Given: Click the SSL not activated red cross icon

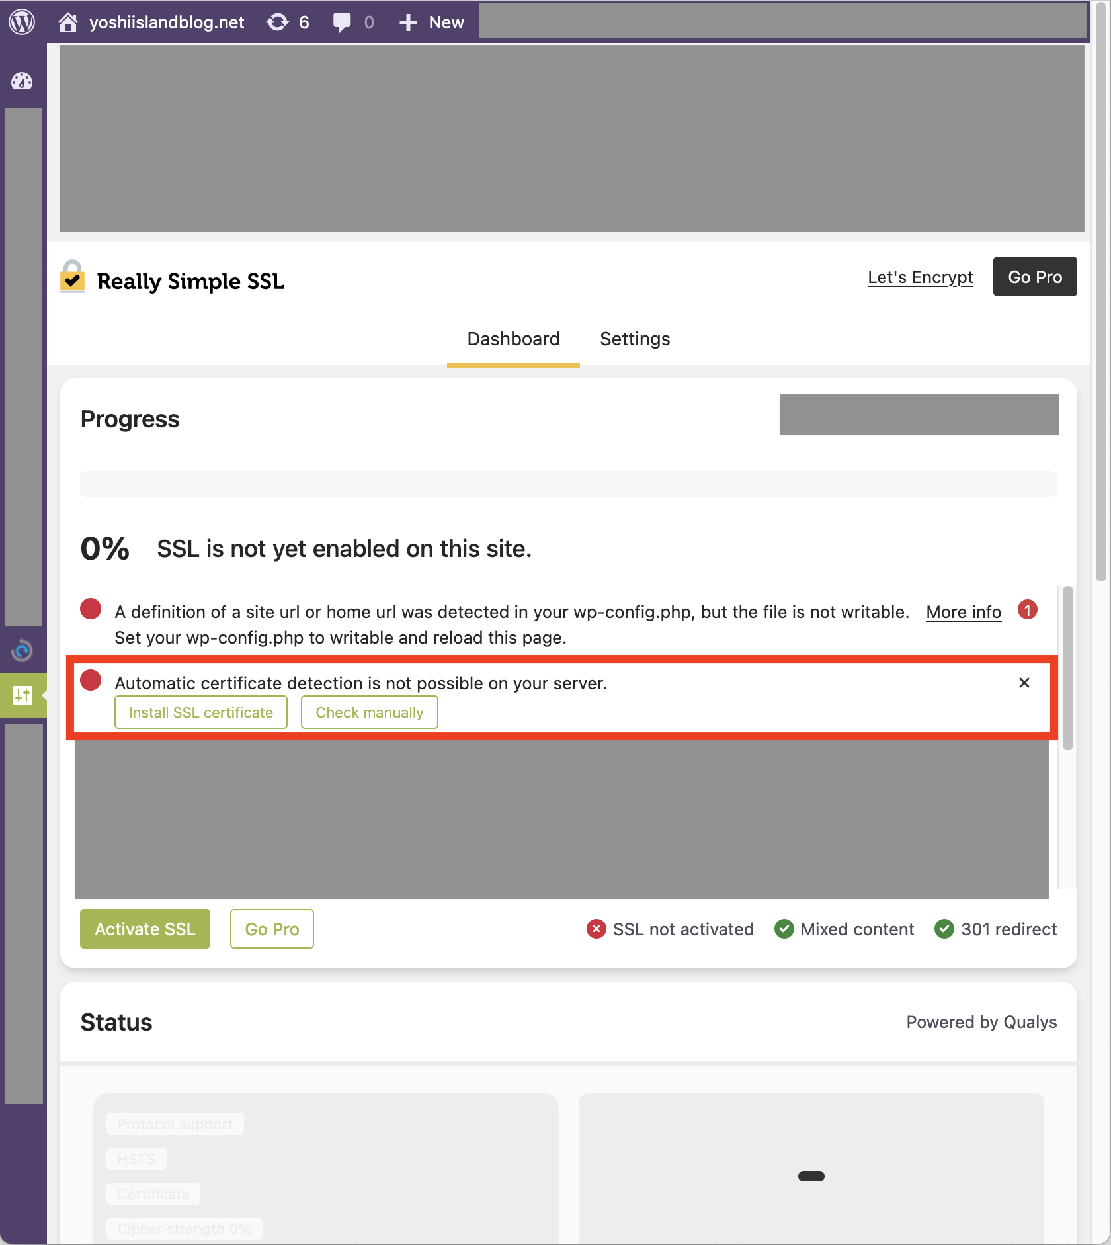Looking at the screenshot, I should [596, 929].
